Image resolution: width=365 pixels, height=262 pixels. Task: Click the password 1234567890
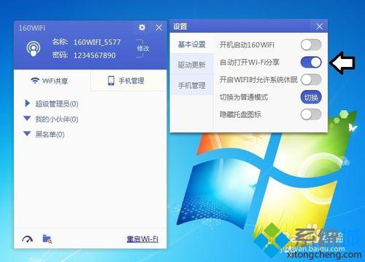[x=94, y=55]
